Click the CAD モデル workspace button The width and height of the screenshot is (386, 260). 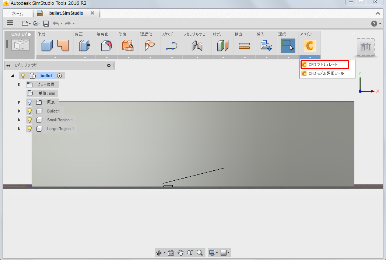click(x=20, y=45)
